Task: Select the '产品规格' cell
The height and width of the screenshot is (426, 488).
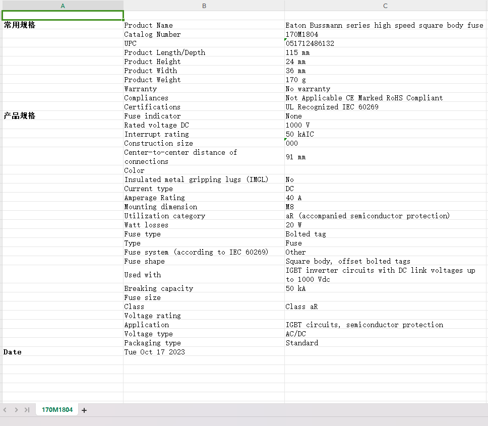Action: pos(63,116)
